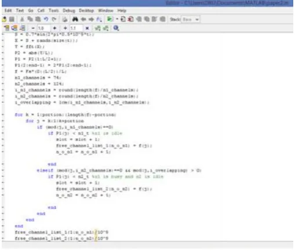The image size is (295, 251).
Task: Click the divide button before 1.1
Action: pyautogui.click(x=65, y=28)
